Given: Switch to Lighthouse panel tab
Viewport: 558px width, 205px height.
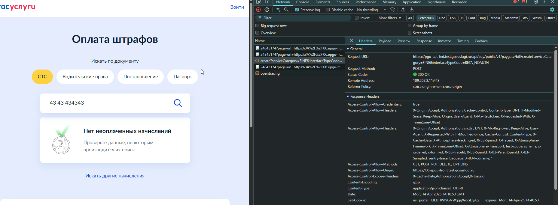Looking at the screenshot, I should 437,2.
